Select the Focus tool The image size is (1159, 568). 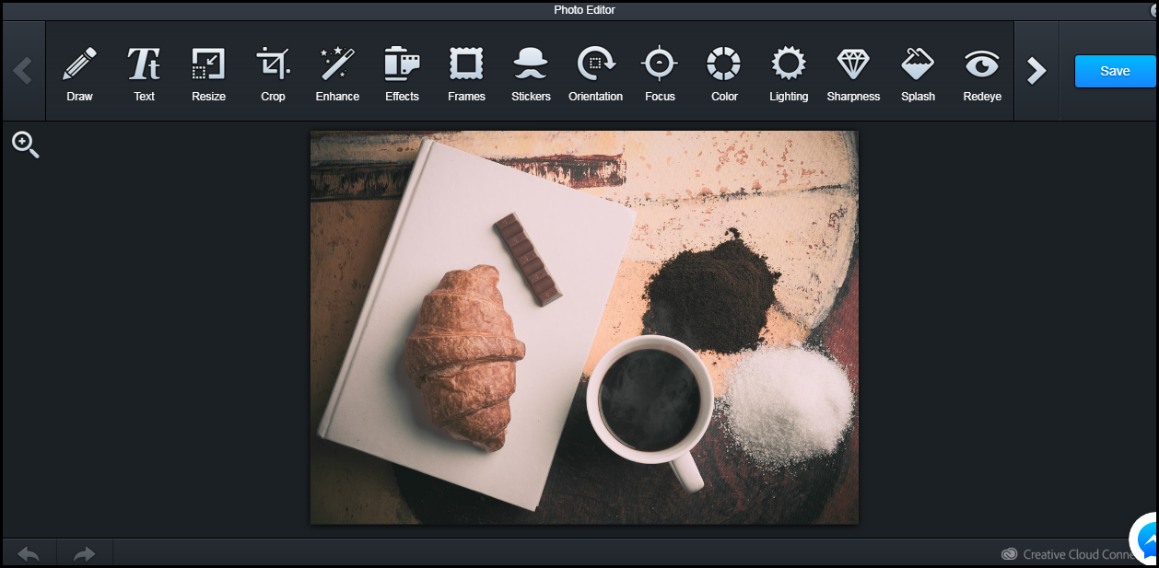click(x=660, y=72)
